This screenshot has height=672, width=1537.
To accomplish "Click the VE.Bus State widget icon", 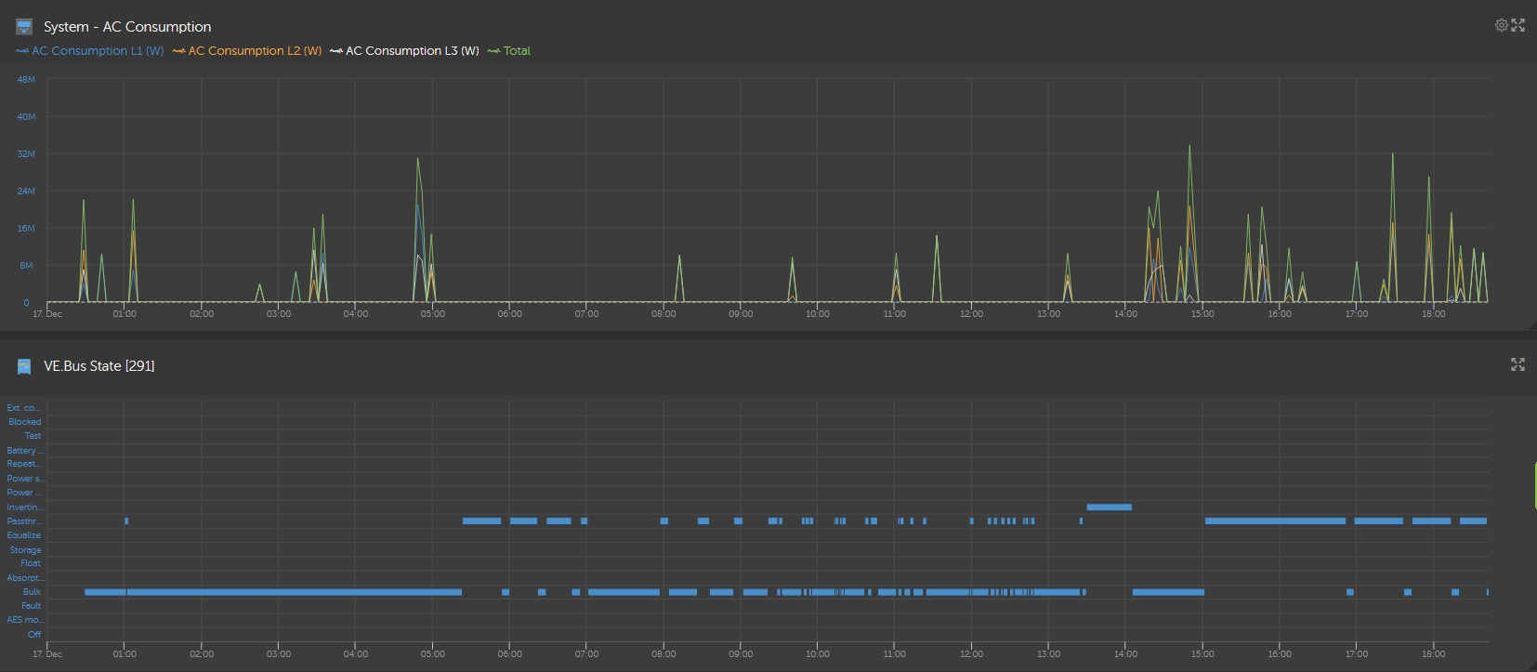I will point(24,366).
